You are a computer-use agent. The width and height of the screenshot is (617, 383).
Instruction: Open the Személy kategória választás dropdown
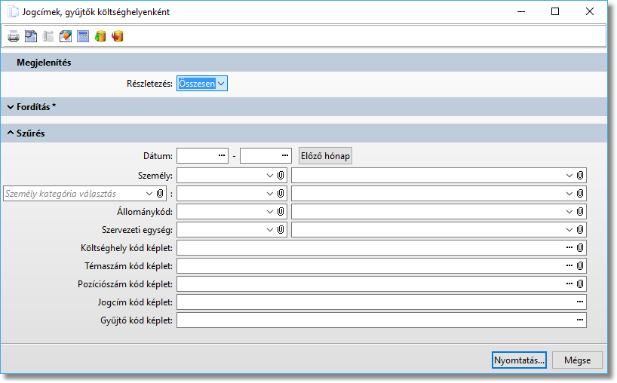[149, 194]
